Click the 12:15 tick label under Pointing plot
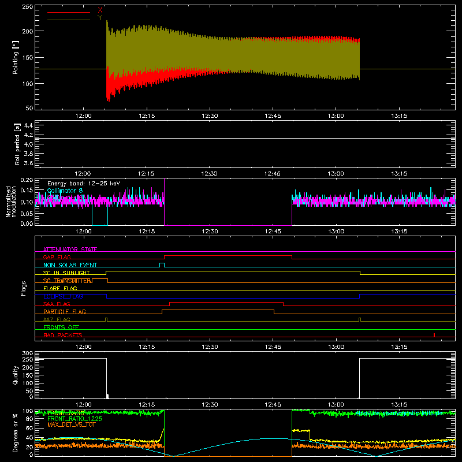Viewport: 462px width, 462px height. [147, 116]
